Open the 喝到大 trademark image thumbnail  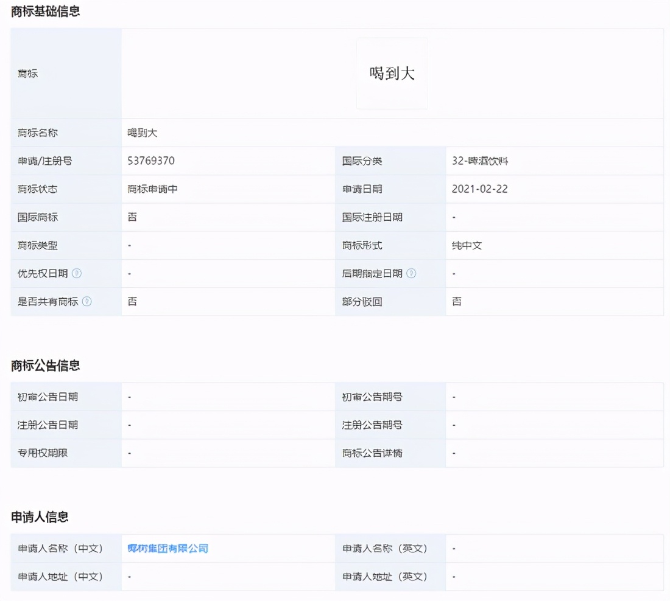(392, 74)
